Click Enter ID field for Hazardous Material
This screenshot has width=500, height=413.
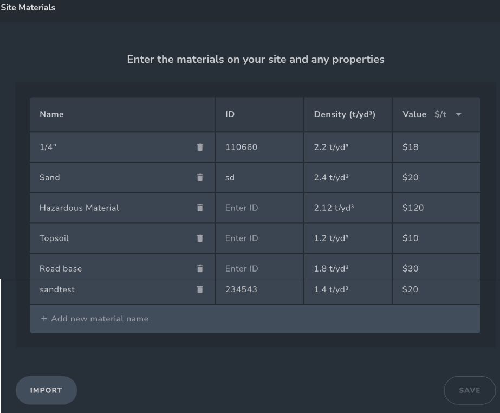click(x=259, y=208)
